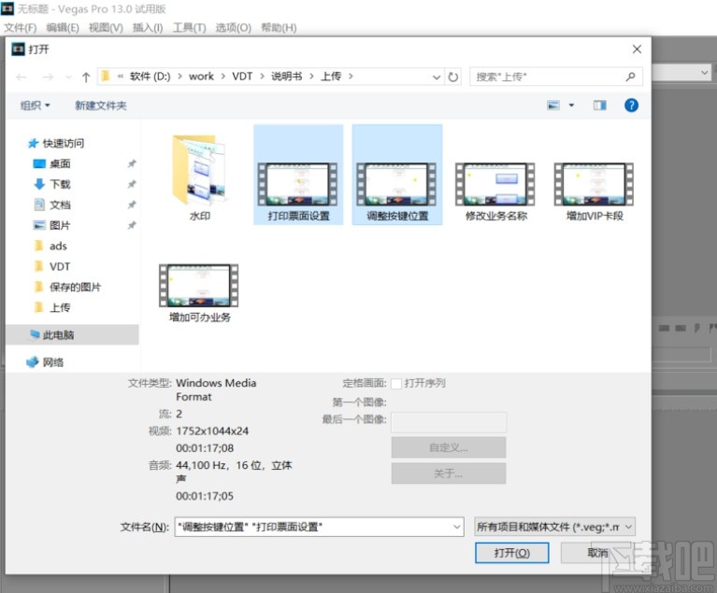Open VDT folder in sidebar

(x=52, y=266)
